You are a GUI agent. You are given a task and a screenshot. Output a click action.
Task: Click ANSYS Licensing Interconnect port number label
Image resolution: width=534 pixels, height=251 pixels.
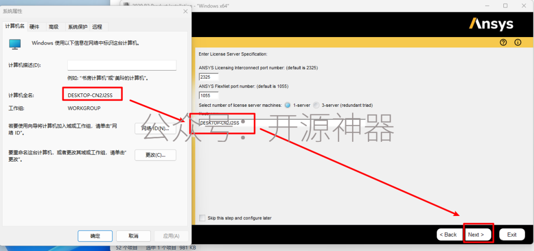tap(258, 68)
